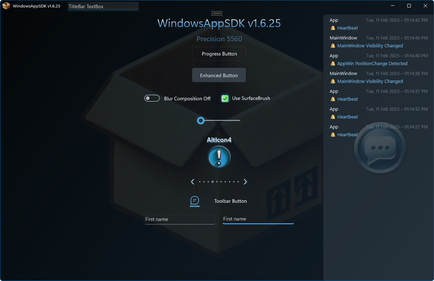Screen dimensions: 434x281
Task: Uncheck the Use SurfaceBrush checkbox
Action: pos(225,99)
